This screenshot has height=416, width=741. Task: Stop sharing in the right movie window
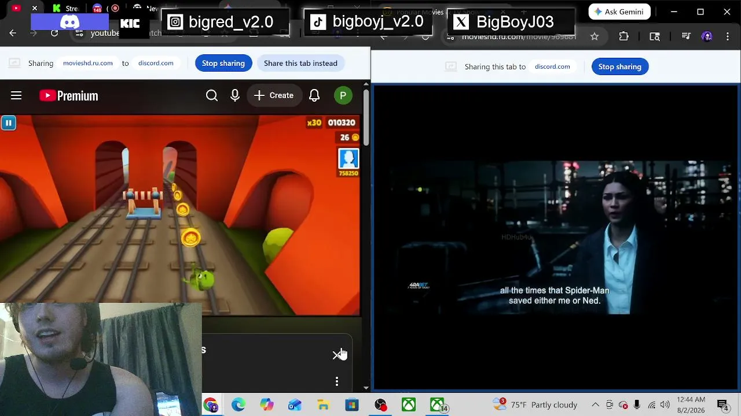pos(620,66)
